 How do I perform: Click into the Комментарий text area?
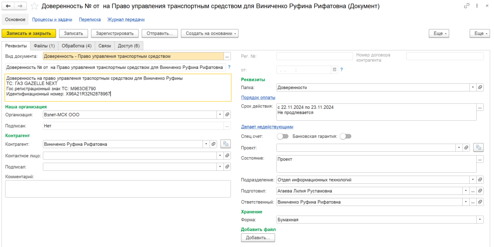pos(118,189)
